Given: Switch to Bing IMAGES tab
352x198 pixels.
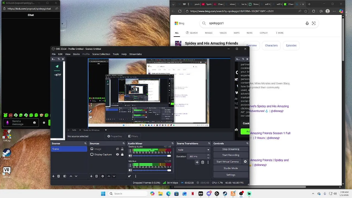Looking at the screenshot, I should [x=208, y=33].
